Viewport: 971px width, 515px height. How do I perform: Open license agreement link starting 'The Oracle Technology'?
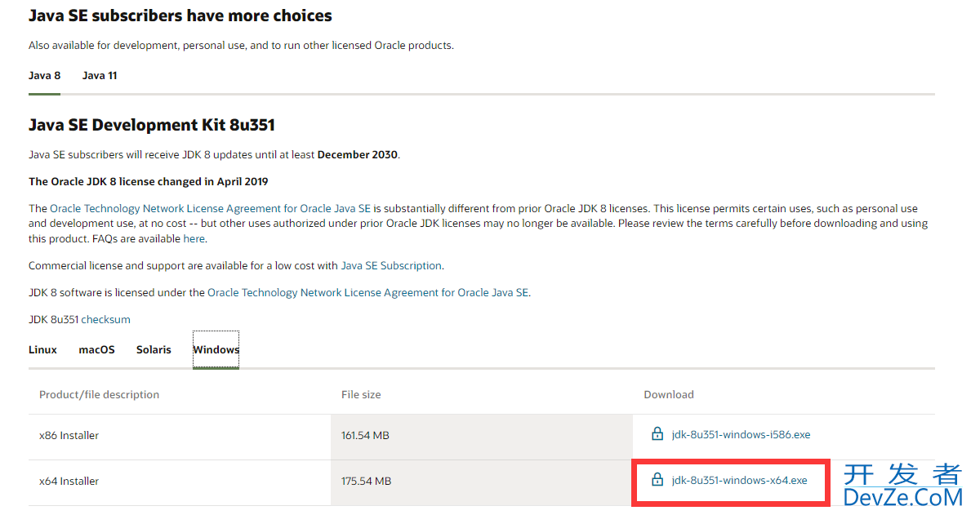tap(210, 209)
